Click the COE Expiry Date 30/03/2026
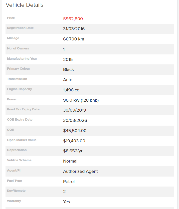Viewport: 179px width, 209px height. click(x=75, y=121)
